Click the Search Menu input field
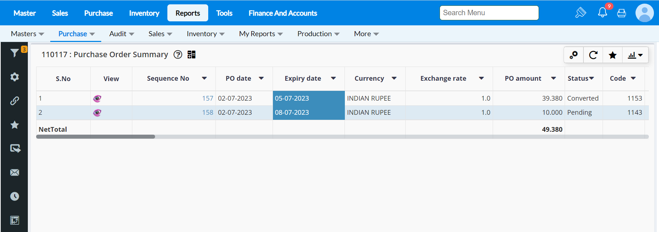The image size is (659, 232). [x=489, y=13]
